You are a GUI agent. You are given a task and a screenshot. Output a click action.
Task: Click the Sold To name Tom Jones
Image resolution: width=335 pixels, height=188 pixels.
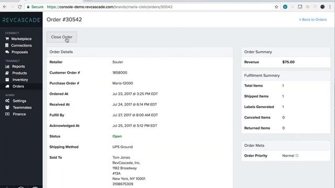(x=121, y=158)
